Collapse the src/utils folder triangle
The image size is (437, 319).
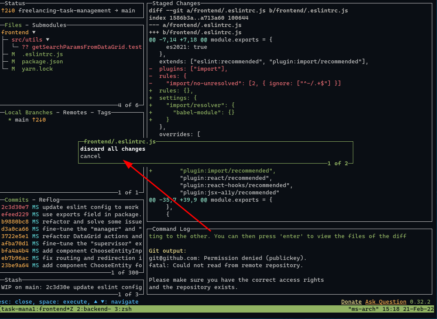tap(47, 39)
